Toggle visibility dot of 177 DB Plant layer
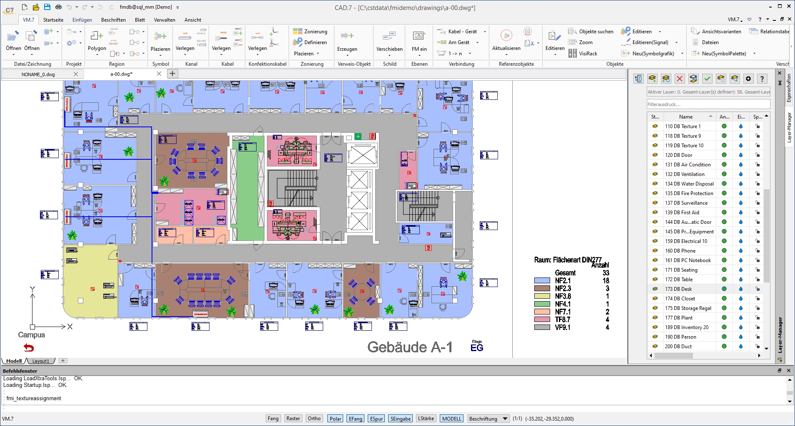This screenshot has width=795, height=426. [x=724, y=317]
